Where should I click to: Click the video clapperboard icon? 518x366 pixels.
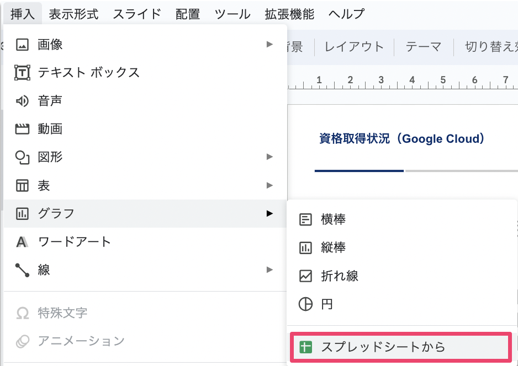click(22, 129)
